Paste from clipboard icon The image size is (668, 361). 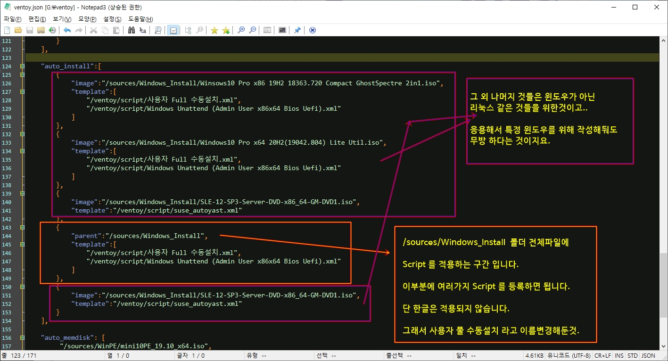tap(116, 30)
